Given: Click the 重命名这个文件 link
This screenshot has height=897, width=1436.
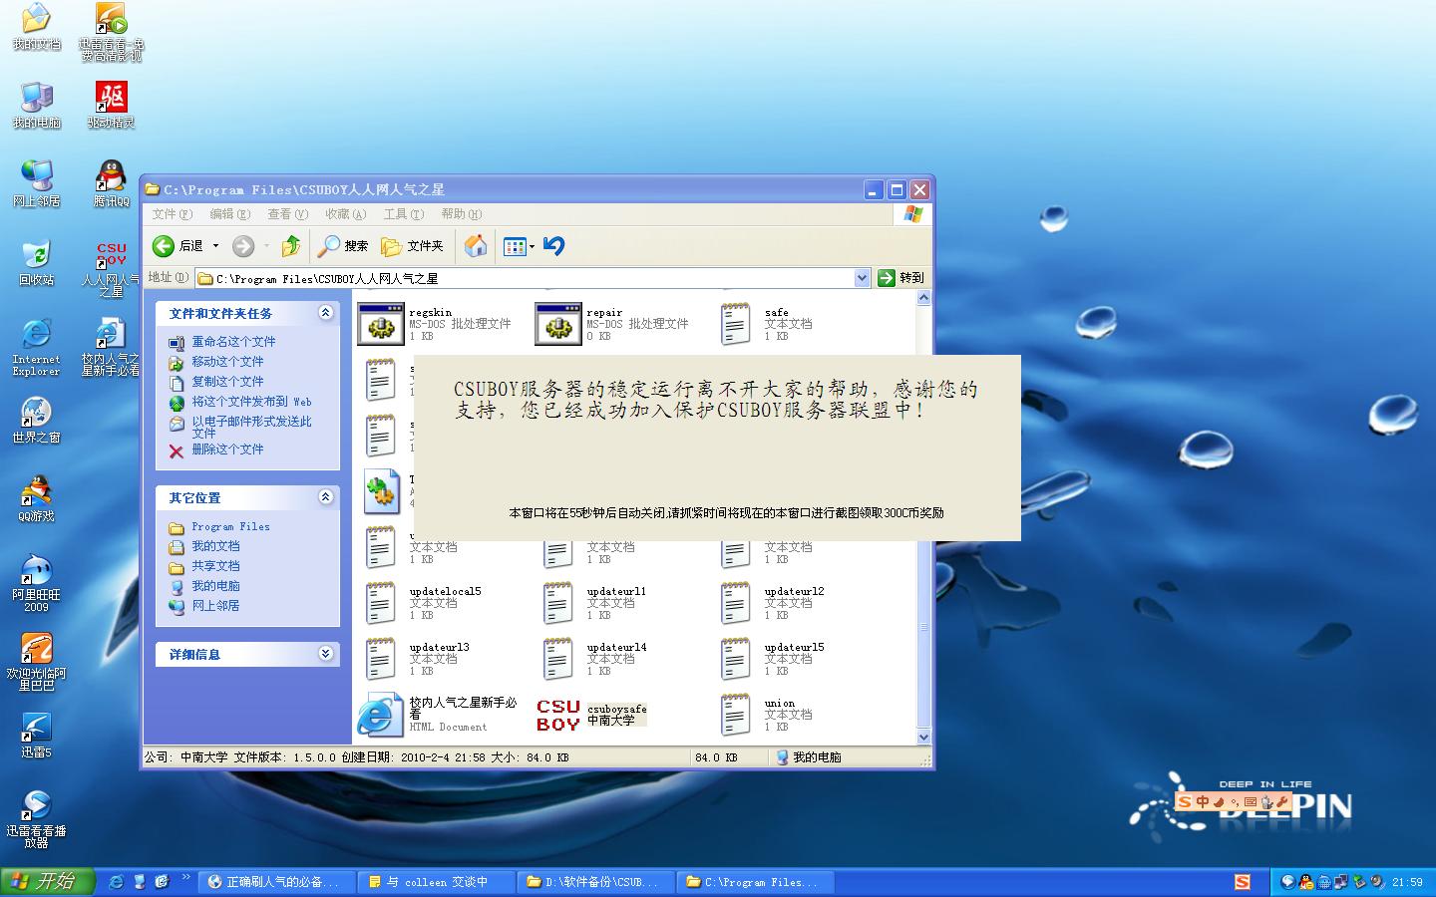Looking at the screenshot, I should coord(233,342).
